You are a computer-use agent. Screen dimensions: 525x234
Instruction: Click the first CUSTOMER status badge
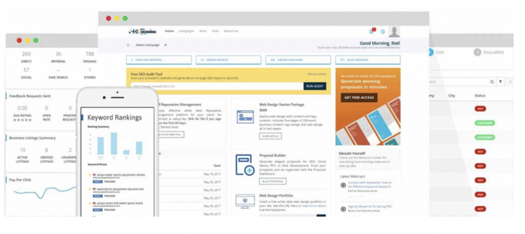tap(484, 123)
